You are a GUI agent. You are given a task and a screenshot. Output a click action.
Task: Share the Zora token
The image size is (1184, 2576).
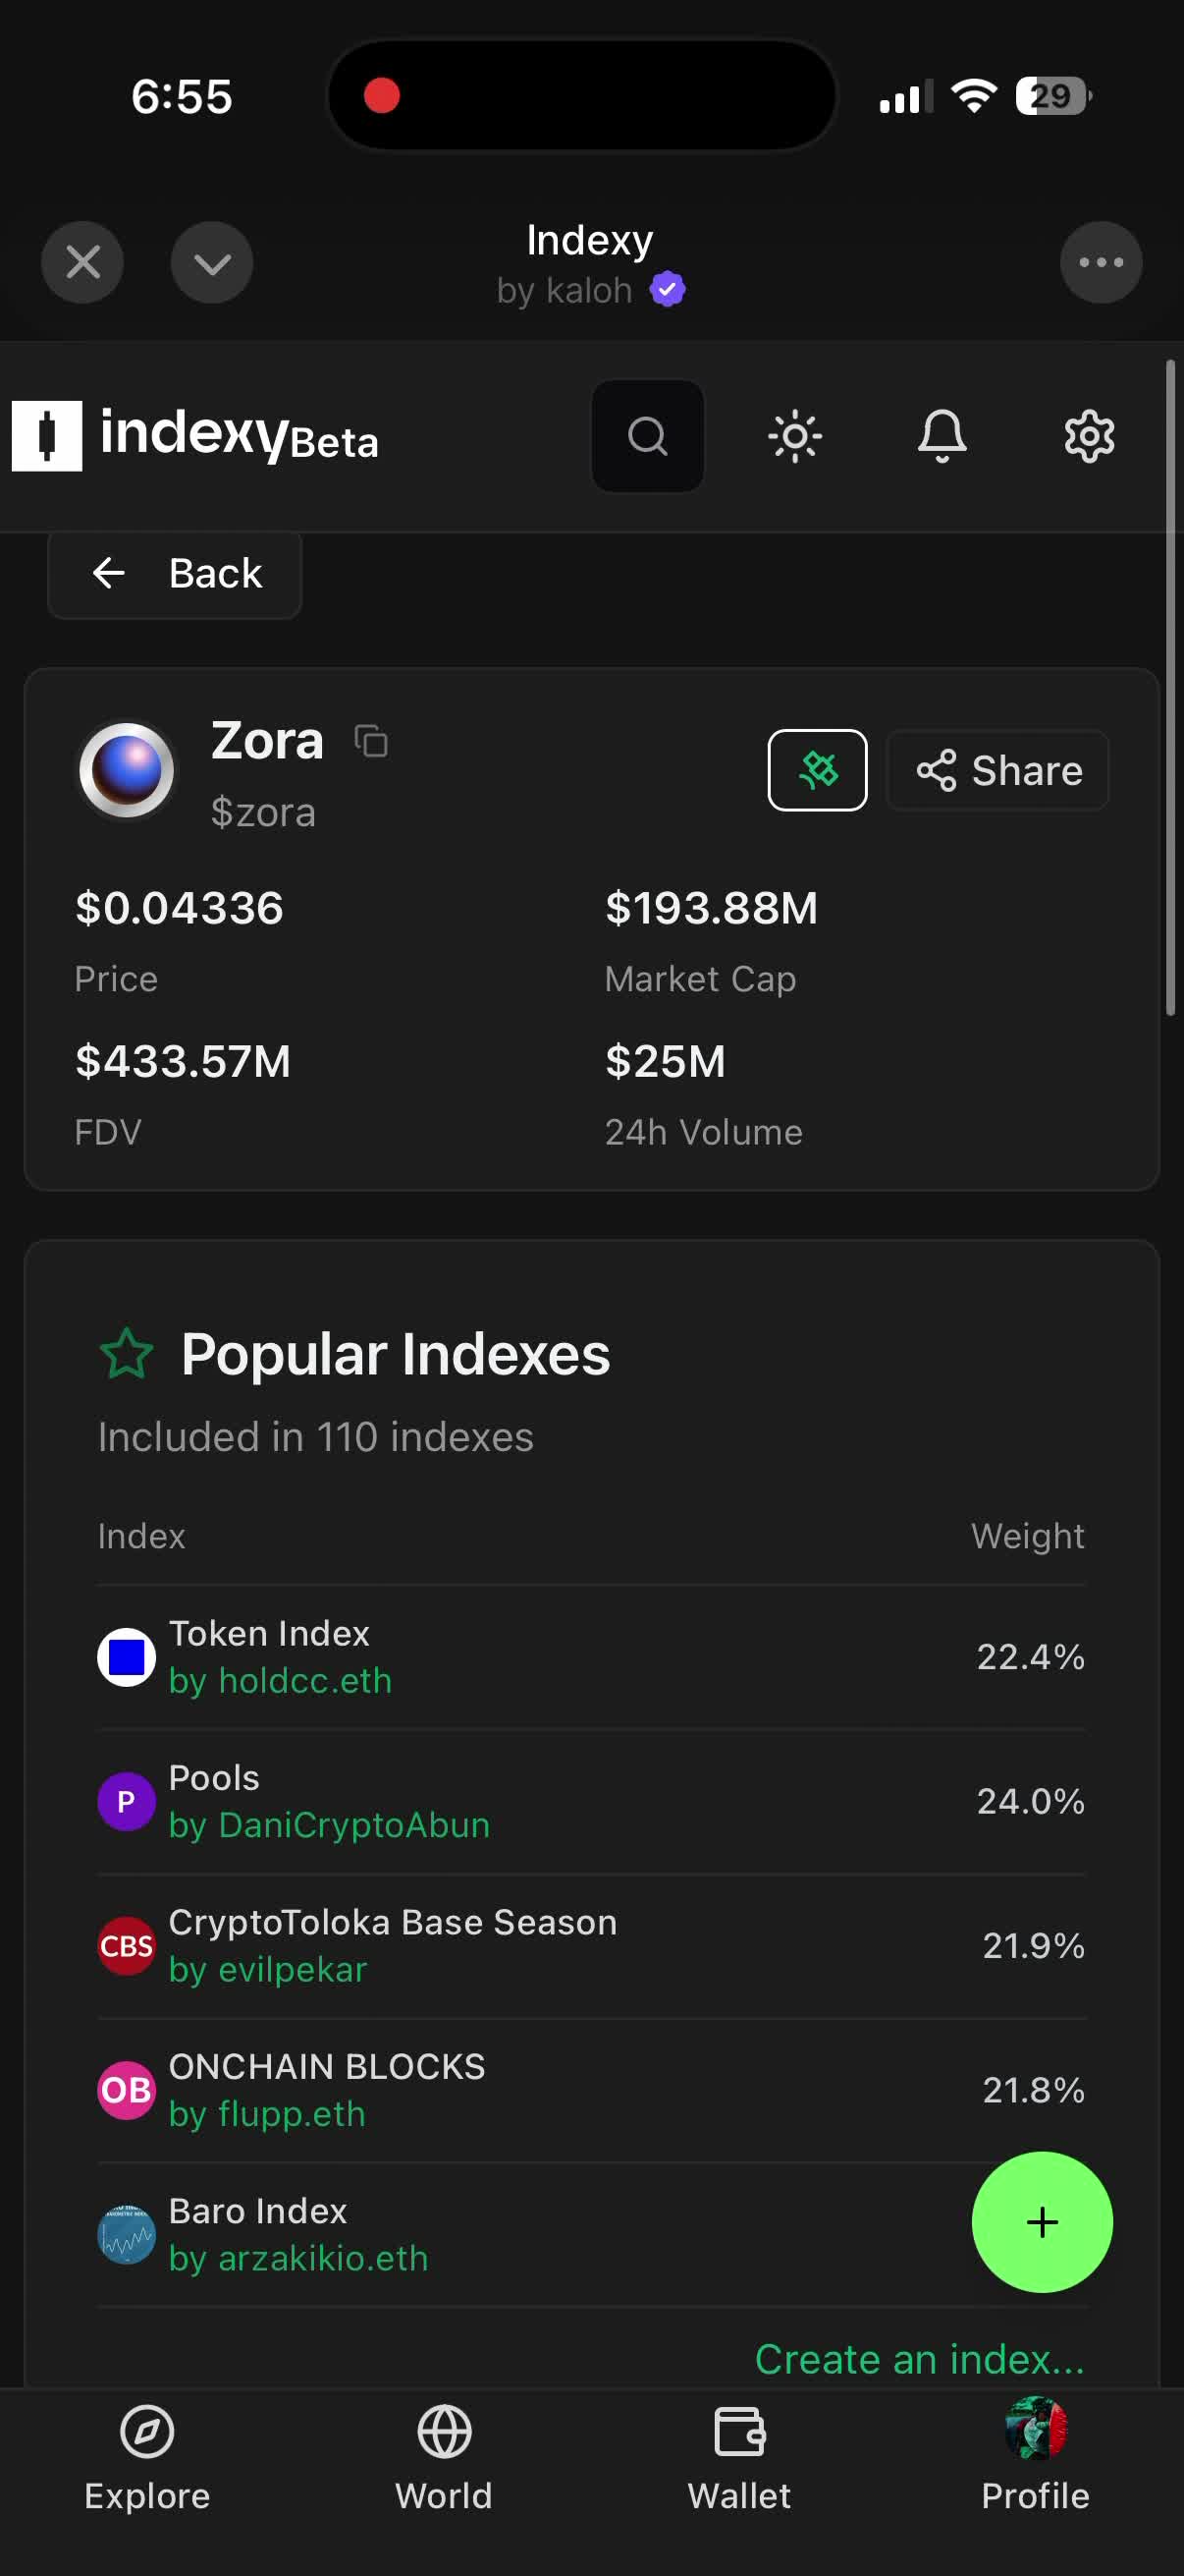click(x=997, y=770)
